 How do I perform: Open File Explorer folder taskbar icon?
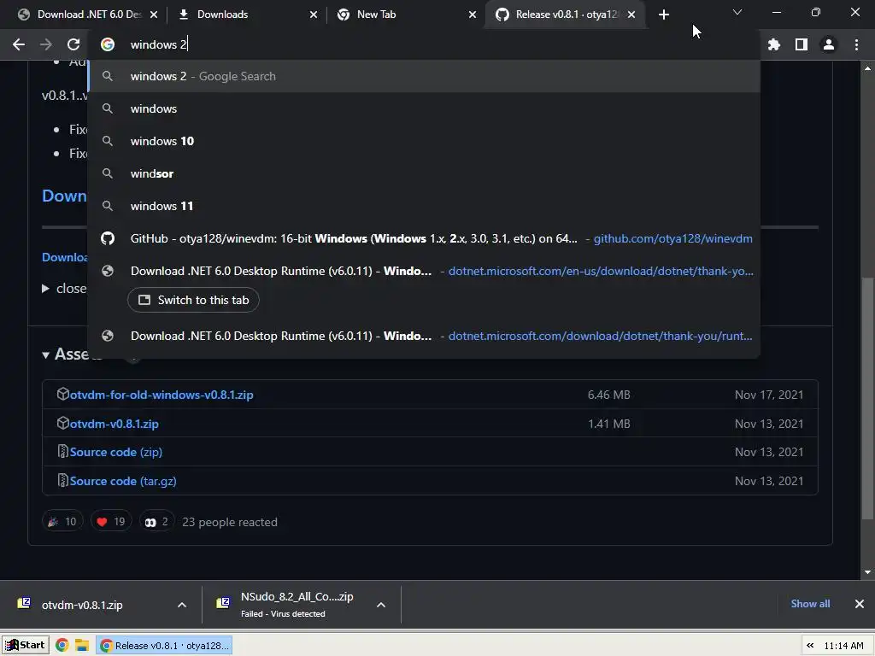tap(82, 646)
